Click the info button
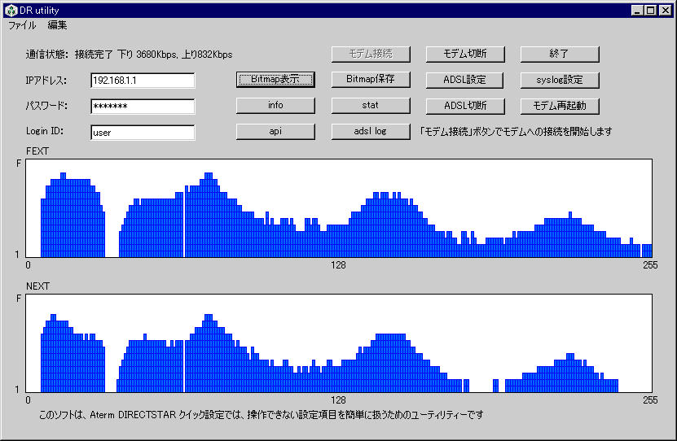 coord(275,105)
